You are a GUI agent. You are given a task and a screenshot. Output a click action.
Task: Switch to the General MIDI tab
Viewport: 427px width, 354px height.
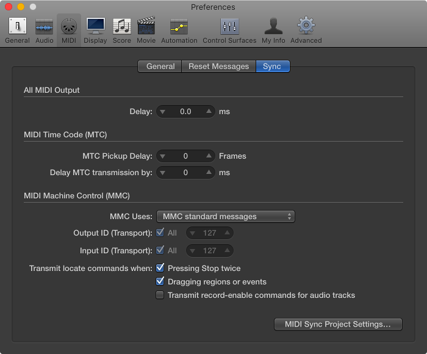coord(160,66)
